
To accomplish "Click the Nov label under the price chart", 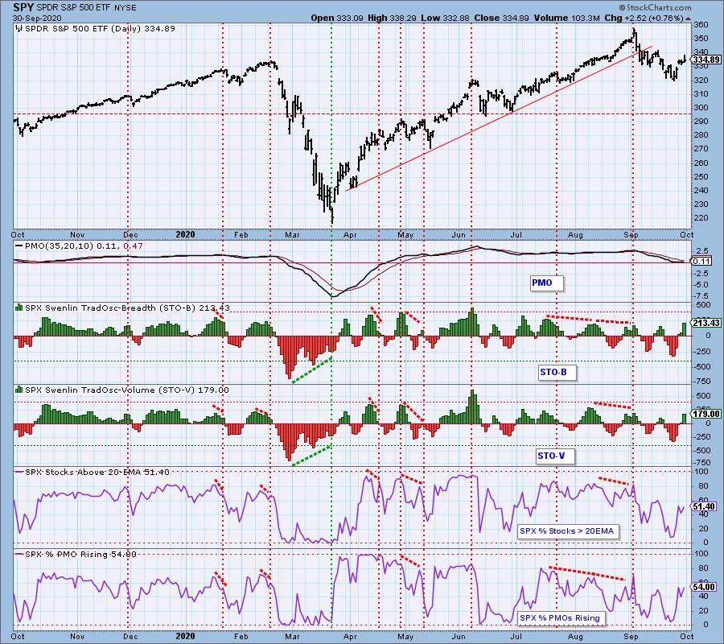I will point(77,235).
